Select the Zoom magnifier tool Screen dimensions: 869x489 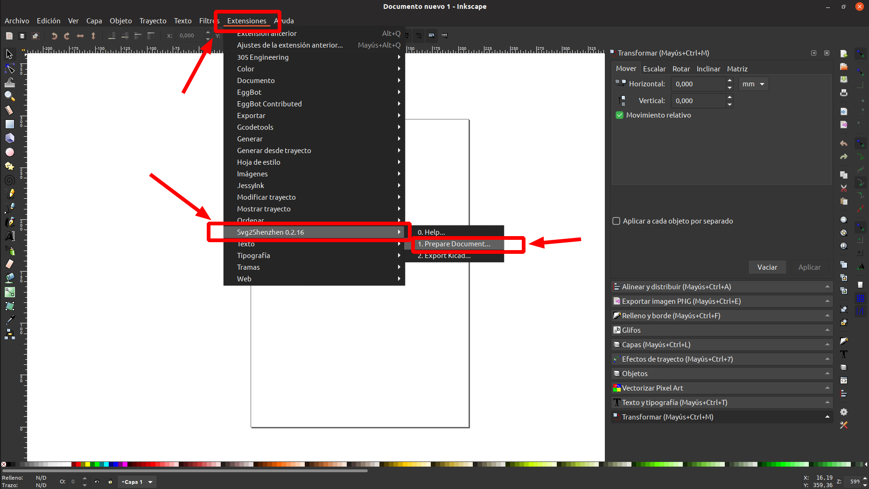[9, 96]
